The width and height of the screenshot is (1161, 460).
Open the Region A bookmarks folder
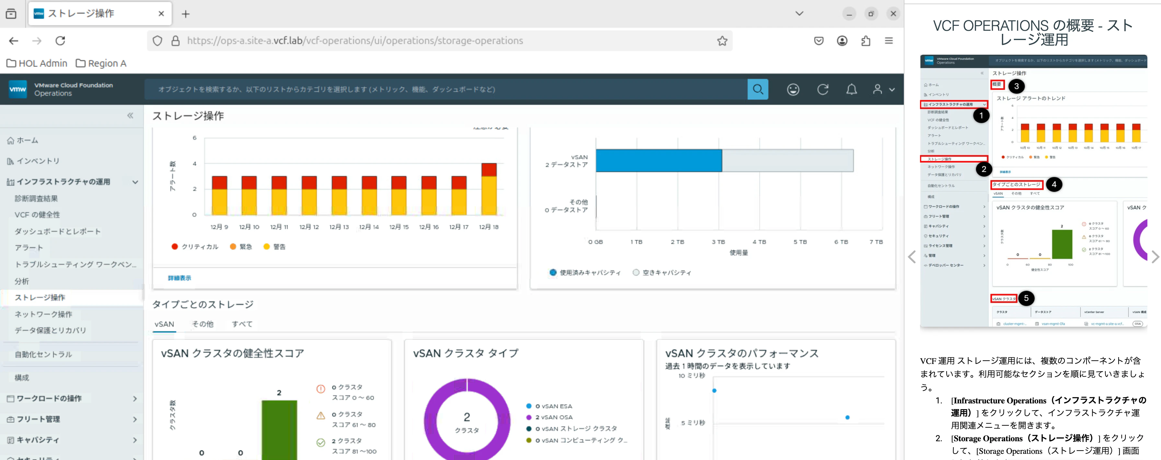pos(101,63)
